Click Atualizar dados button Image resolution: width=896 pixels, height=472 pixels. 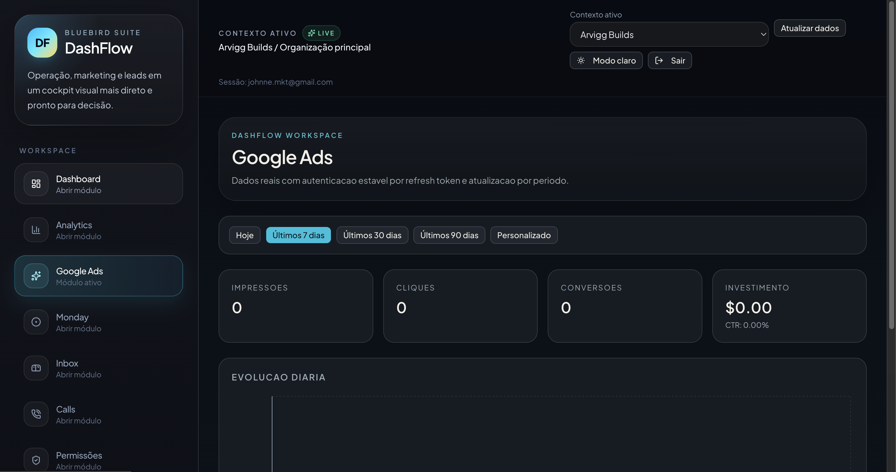click(x=810, y=28)
